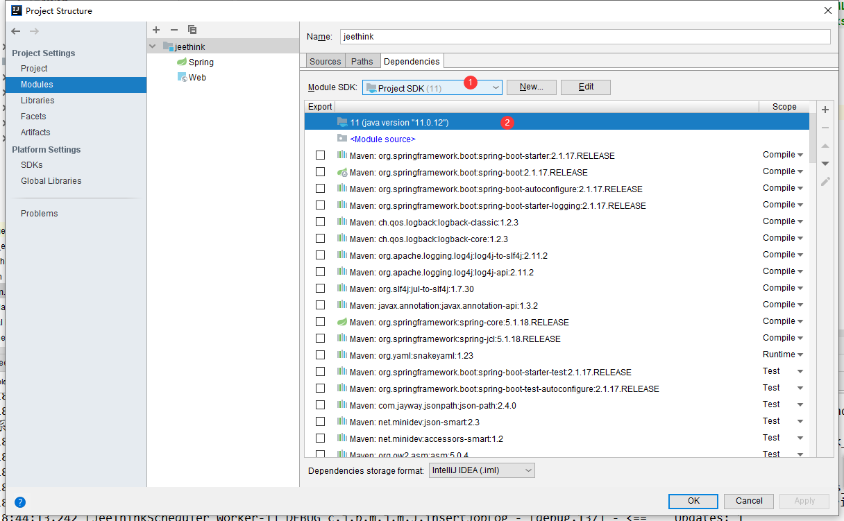Remove a dependency with the right-side minus icon
The image size is (844, 521).
coord(825,128)
